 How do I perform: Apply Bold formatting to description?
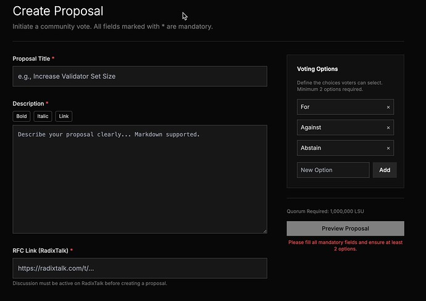pyautogui.click(x=22, y=116)
